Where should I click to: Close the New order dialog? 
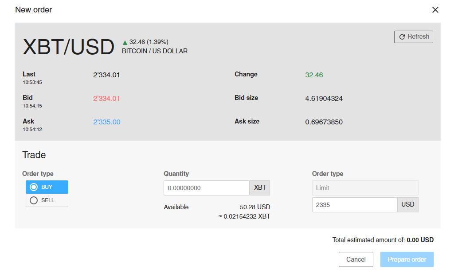tap(435, 10)
